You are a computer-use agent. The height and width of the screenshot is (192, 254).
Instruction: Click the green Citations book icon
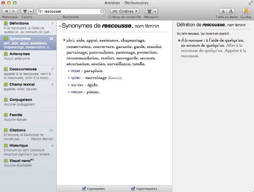(x=6, y=130)
